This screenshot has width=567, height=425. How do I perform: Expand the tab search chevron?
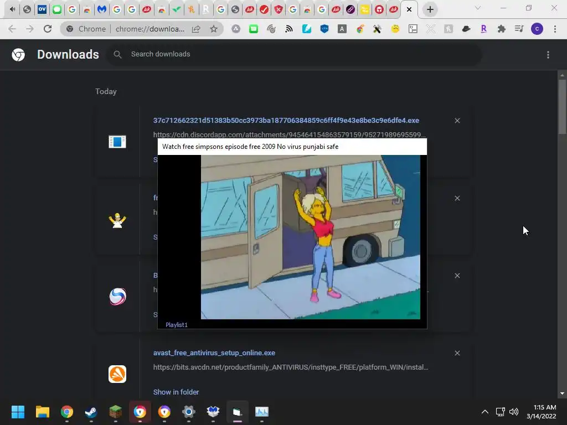click(478, 8)
